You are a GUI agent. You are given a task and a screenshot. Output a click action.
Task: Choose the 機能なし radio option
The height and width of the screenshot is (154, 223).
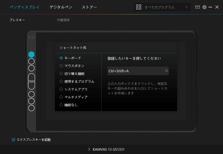pyautogui.click(x=61, y=105)
